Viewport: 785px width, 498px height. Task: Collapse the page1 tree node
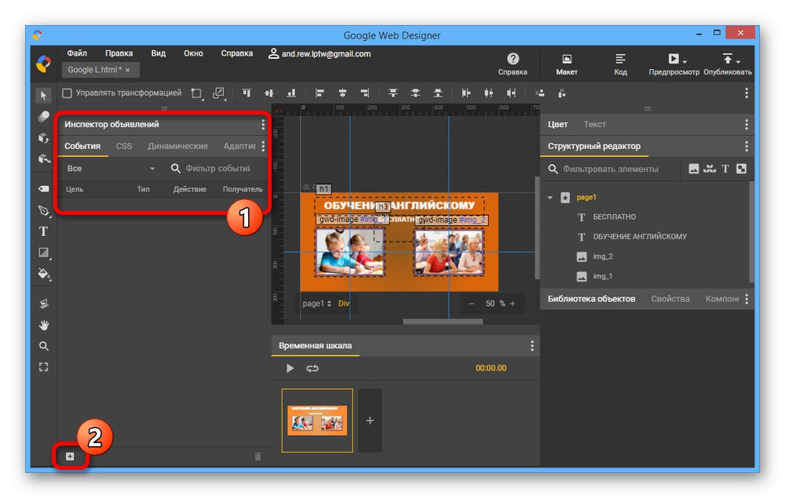[550, 198]
